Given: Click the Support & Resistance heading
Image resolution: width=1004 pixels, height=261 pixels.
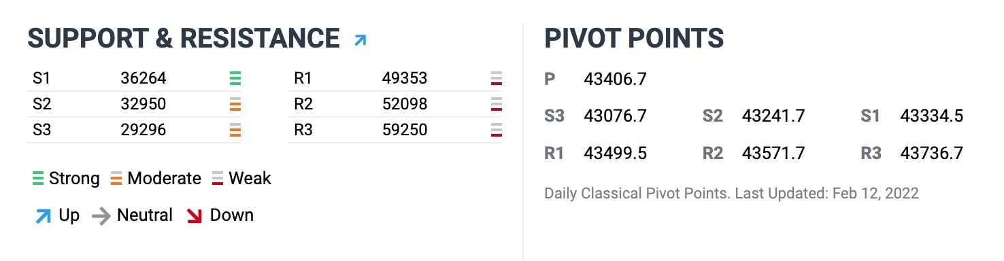Looking at the screenshot, I should [x=184, y=39].
